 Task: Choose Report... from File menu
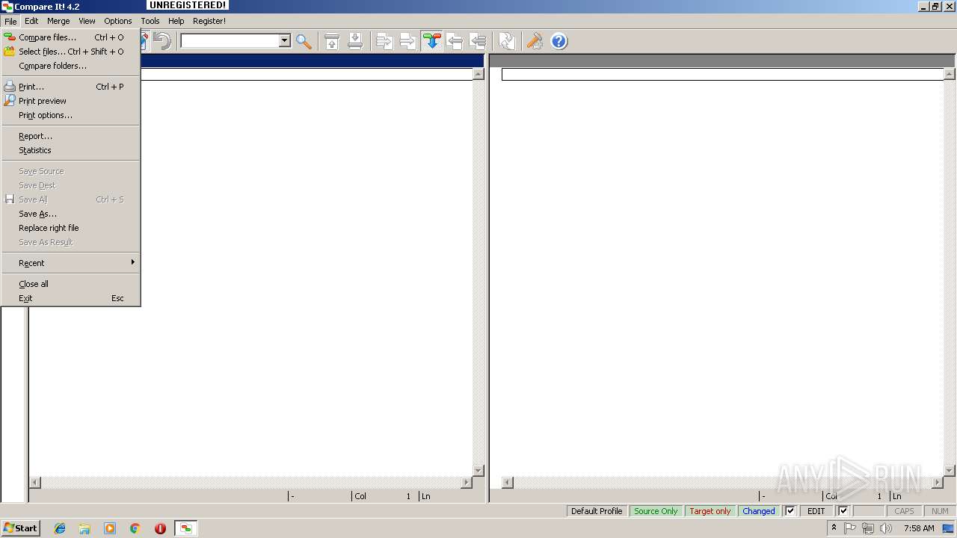coord(70,136)
